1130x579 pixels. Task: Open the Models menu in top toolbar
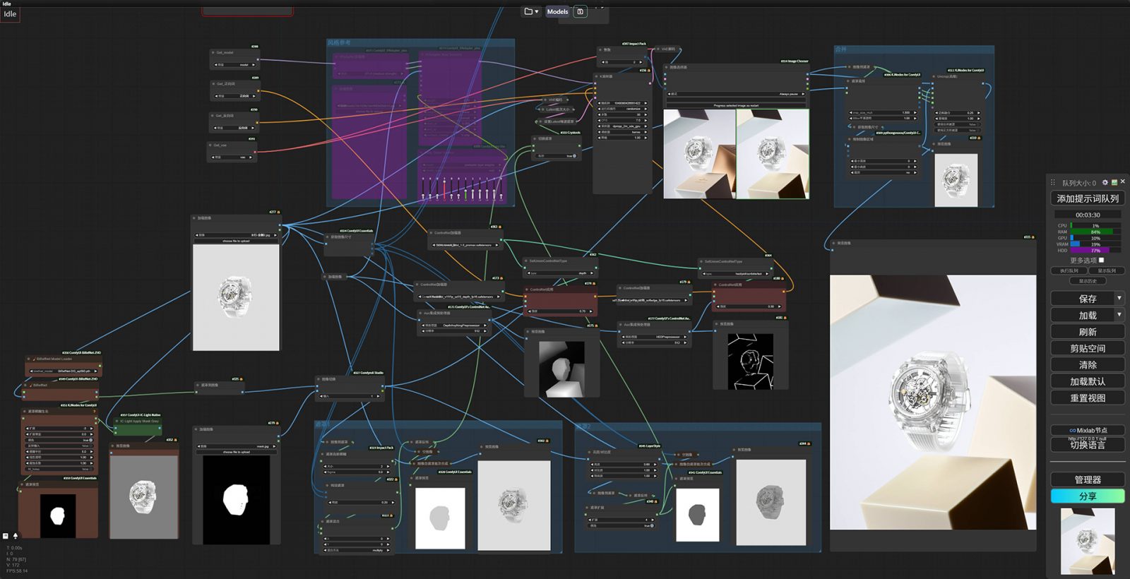click(557, 11)
